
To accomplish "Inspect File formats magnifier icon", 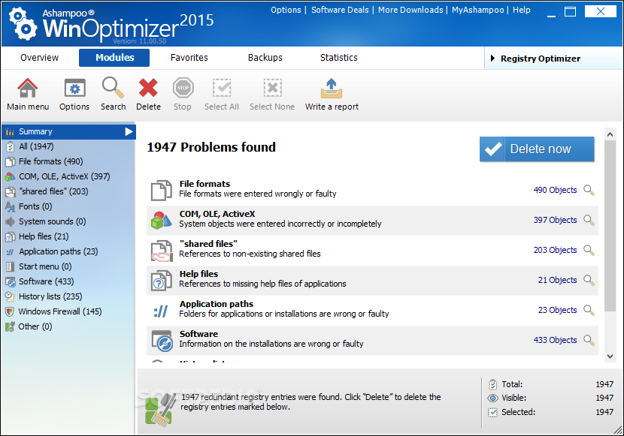I will pos(589,190).
